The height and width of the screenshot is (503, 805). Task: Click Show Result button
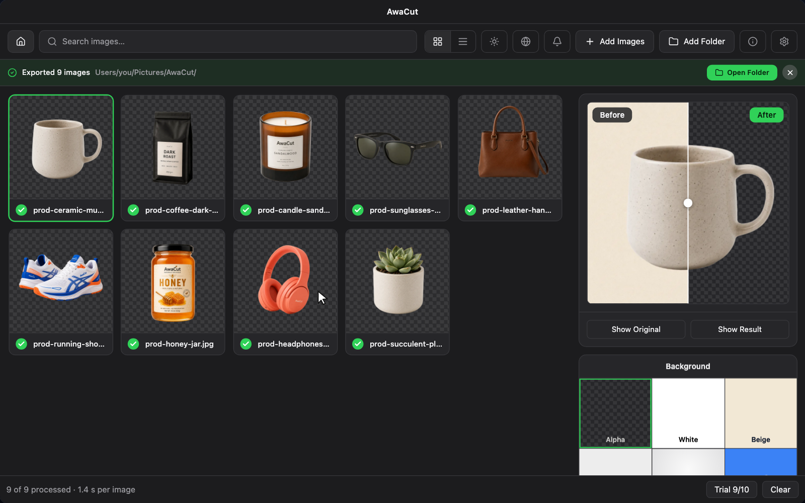click(740, 329)
